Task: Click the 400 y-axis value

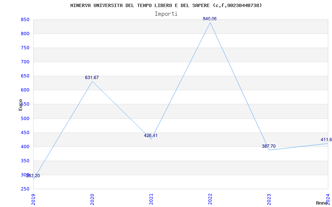Action: tap(25, 147)
